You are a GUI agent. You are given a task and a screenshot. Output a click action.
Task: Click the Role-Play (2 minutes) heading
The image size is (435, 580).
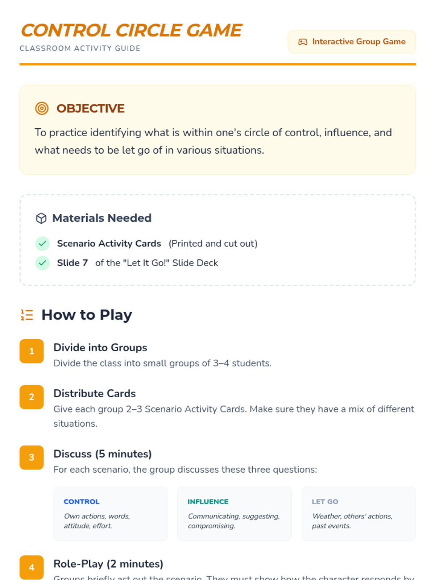108,564
